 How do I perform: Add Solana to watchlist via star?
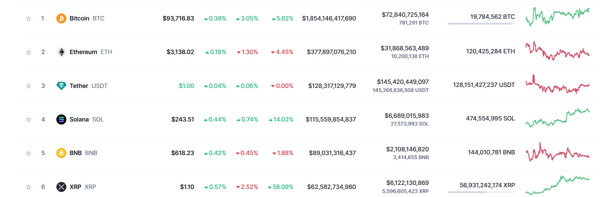coord(29,119)
